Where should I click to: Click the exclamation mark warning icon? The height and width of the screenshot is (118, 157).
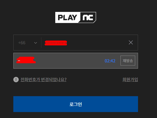[16, 80]
